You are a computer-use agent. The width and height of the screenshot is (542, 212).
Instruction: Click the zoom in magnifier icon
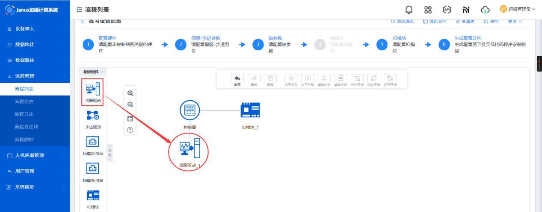pos(130,93)
